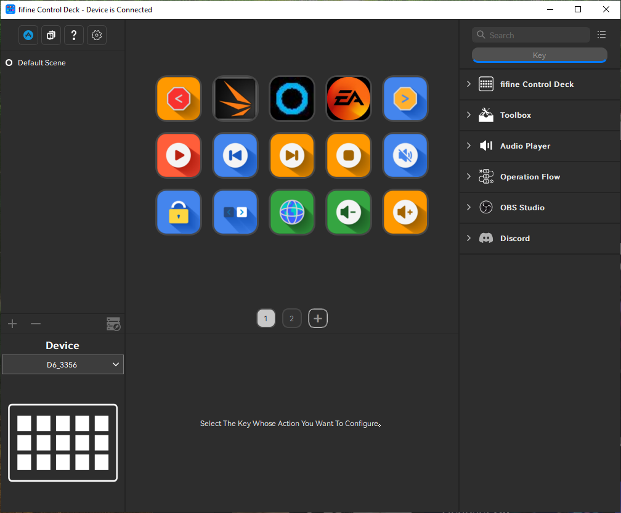Click the Discord logo icon
Screen dimensions: 621x513
(486, 238)
